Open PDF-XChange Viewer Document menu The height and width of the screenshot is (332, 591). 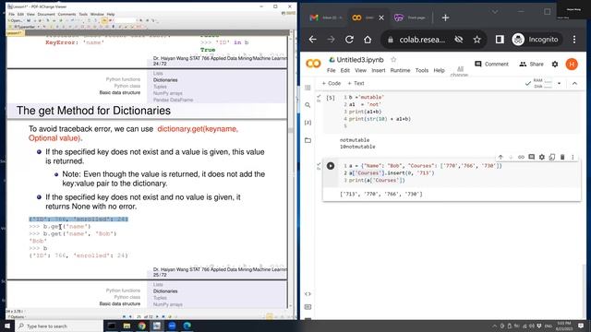46,14
